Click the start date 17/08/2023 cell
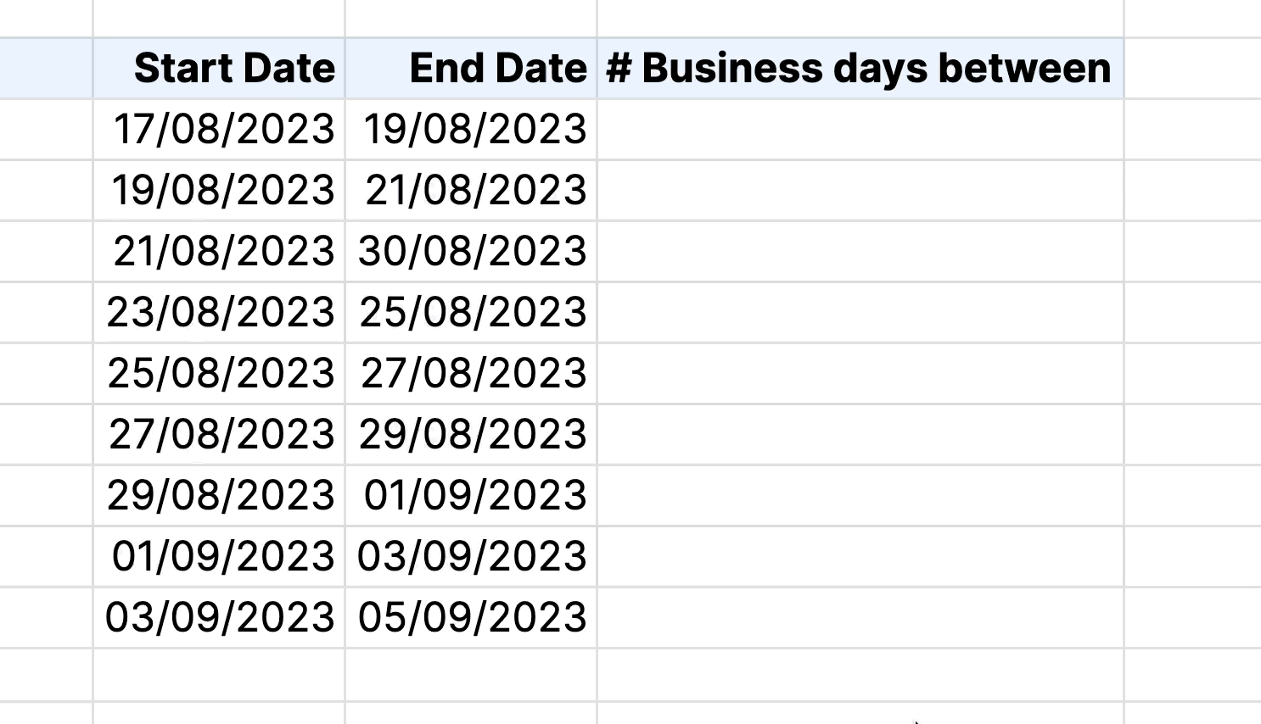The width and height of the screenshot is (1261, 724). click(x=219, y=130)
